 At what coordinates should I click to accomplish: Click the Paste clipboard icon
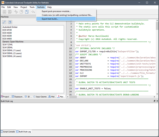click(27, 12)
